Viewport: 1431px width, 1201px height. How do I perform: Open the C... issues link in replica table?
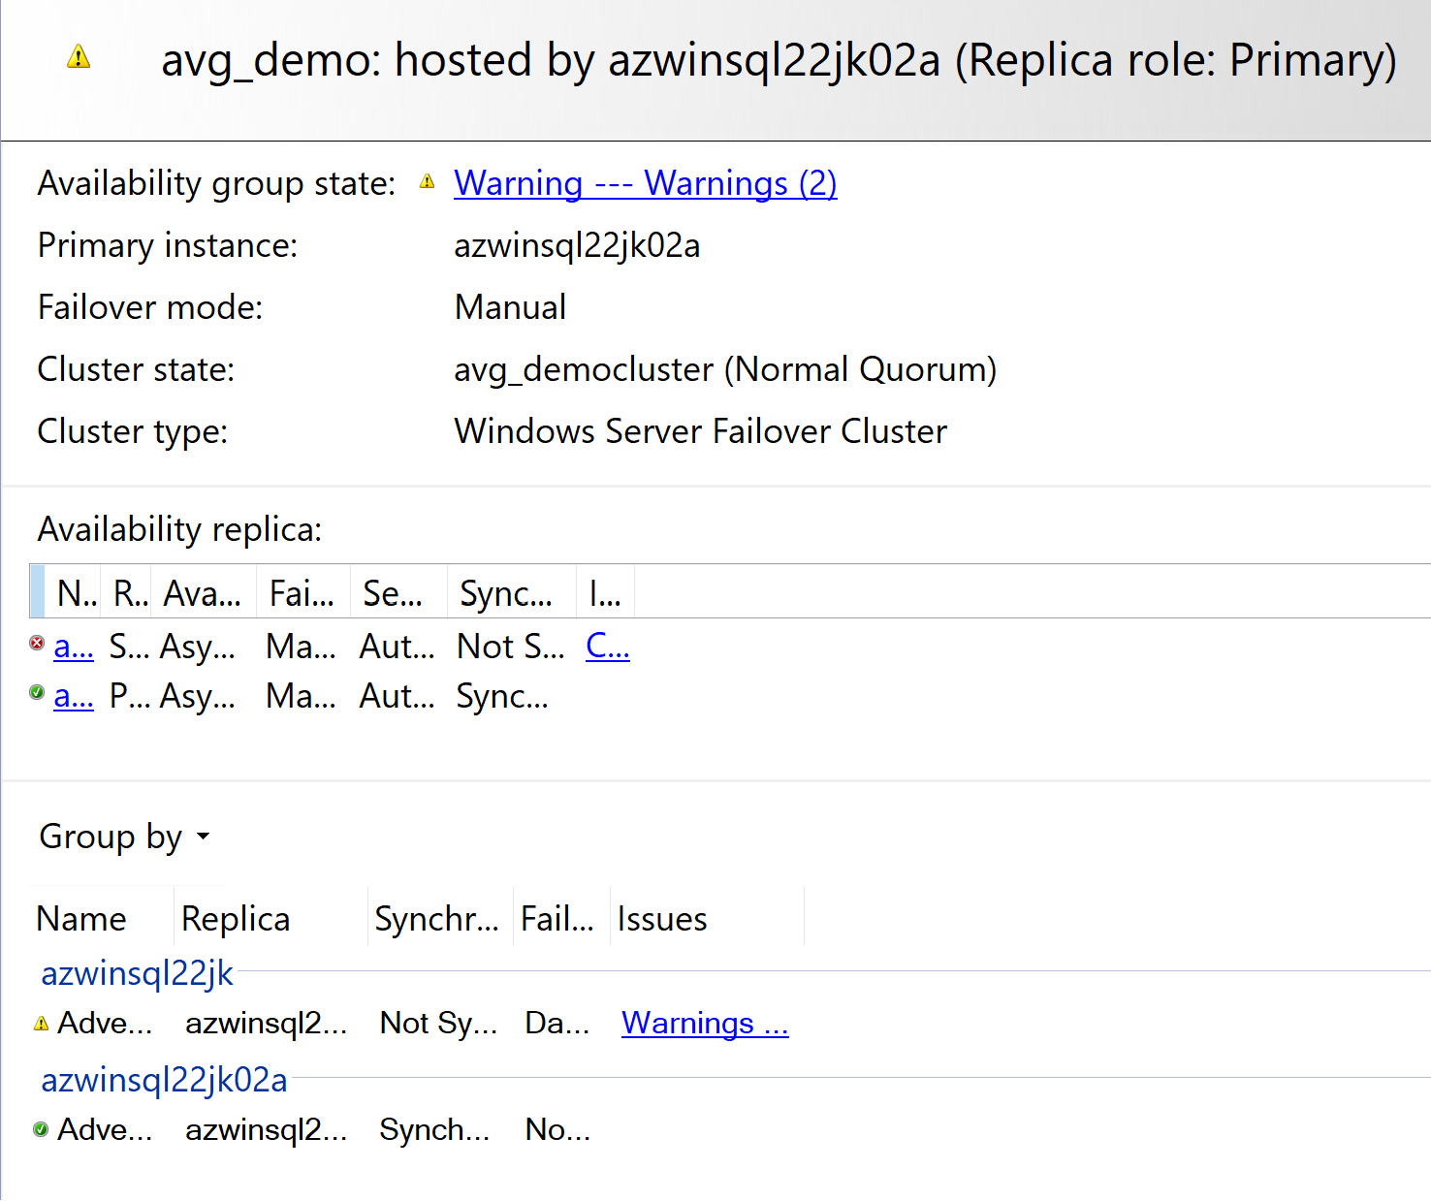608,647
